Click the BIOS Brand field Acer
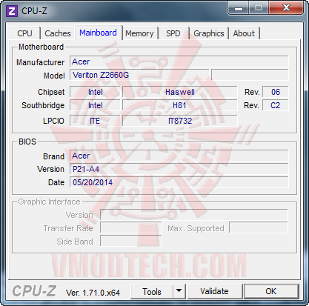The image size is (309, 306). [179, 156]
